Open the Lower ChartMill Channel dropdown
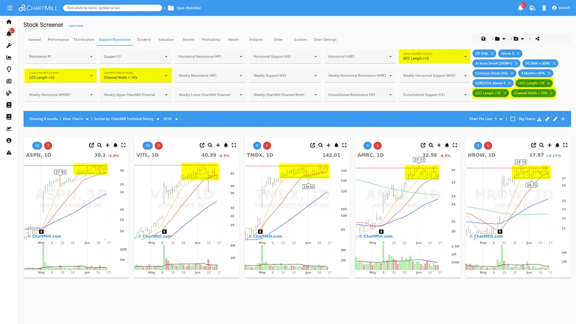This screenshot has width=576, height=324. 61,75
